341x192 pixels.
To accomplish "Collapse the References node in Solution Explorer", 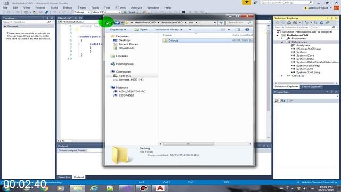I will point(282,42).
